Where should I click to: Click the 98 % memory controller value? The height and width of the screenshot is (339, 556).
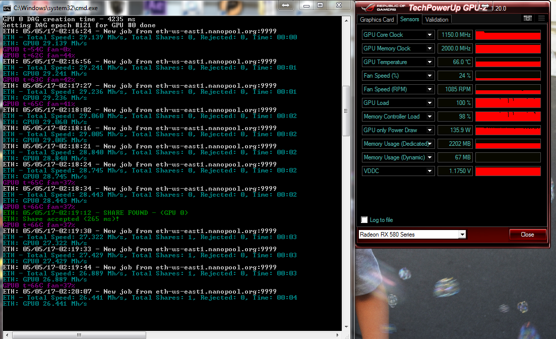pyautogui.click(x=455, y=117)
